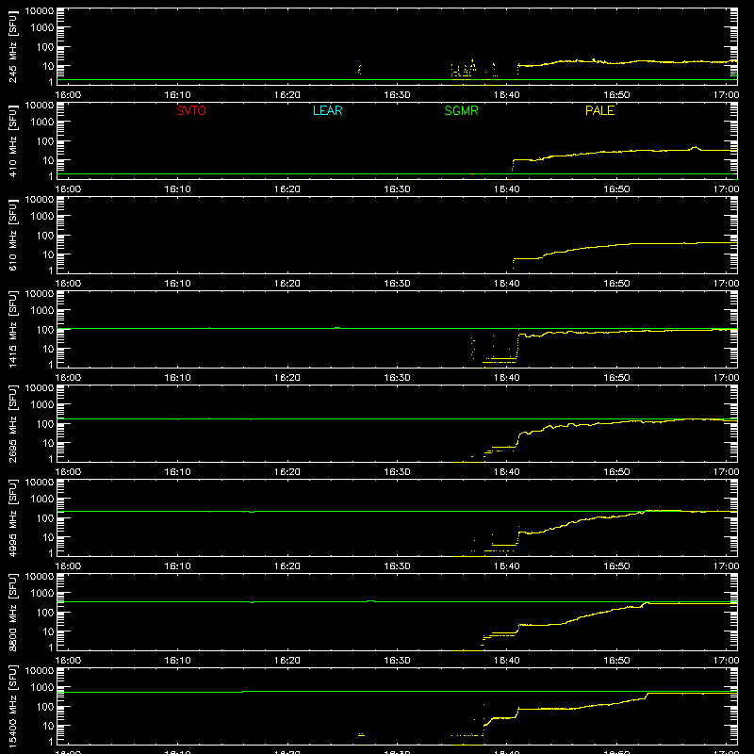
Task: Click the 17:00 time label of 610 MHz panel
Action: [726, 284]
